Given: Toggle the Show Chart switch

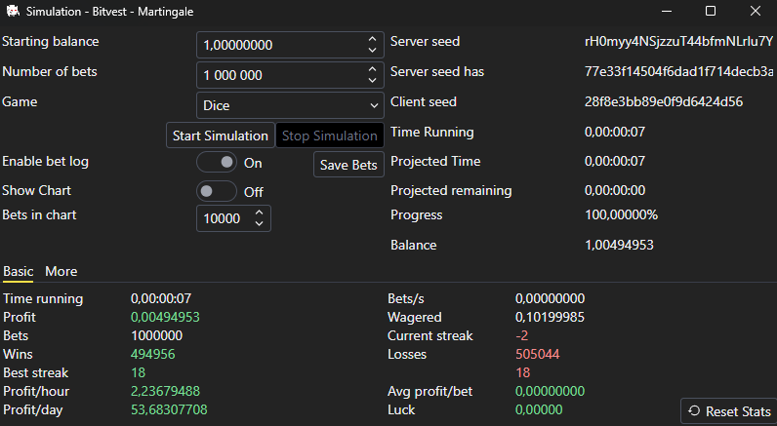Looking at the screenshot, I should (217, 191).
